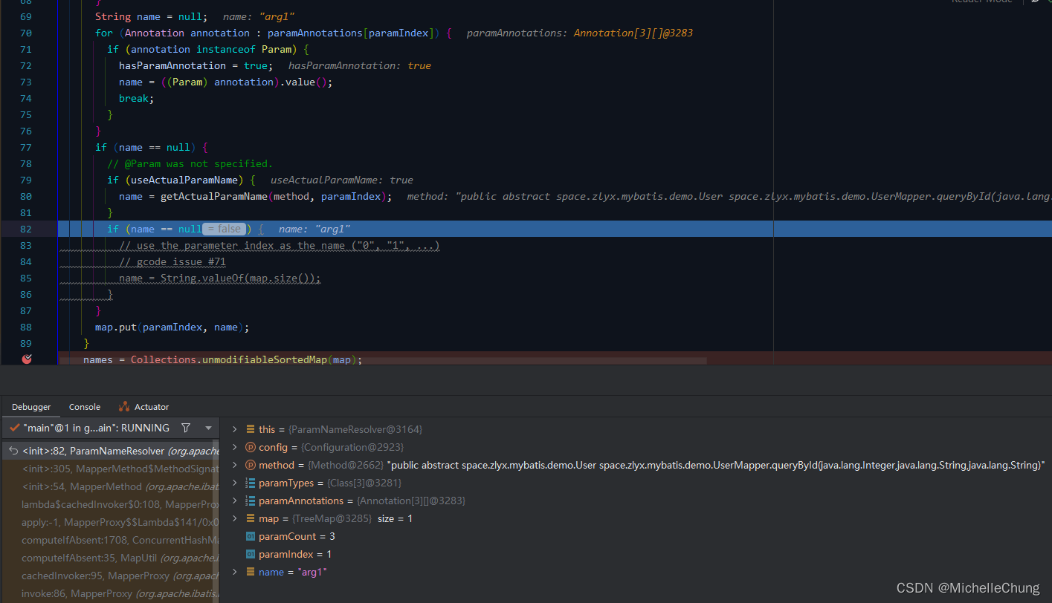1052x603 pixels.
Task: Click the map.put(paramIndex, name) statement
Action: (x=172, y=327)
